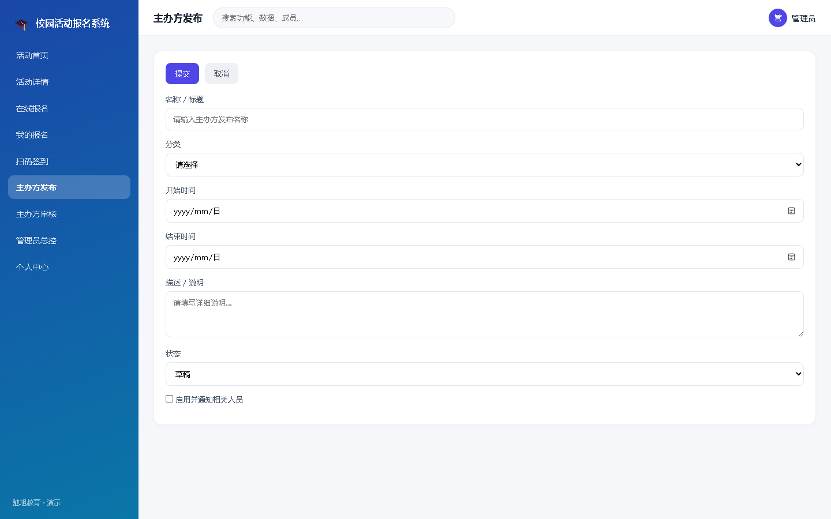Viewport: 831px width, 519px height.
Task: Click the 校园活动报名系统 title
Action: (73, 24)
